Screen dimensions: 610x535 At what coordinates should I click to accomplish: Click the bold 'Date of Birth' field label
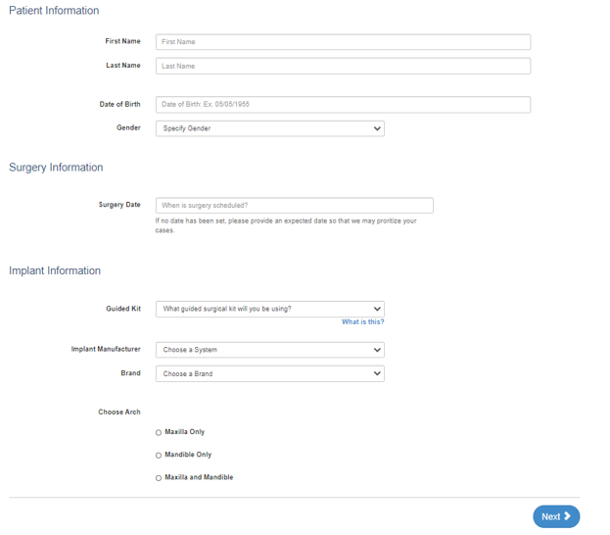tap(119, 104)
